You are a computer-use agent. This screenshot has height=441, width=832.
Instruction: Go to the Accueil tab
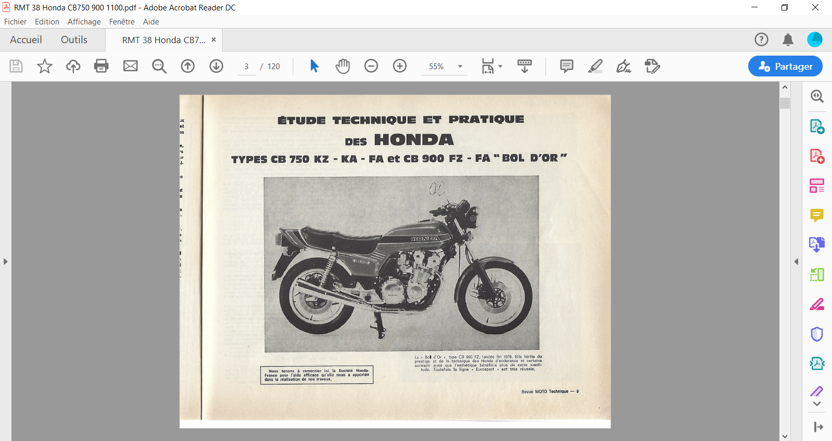click(26, 40)
